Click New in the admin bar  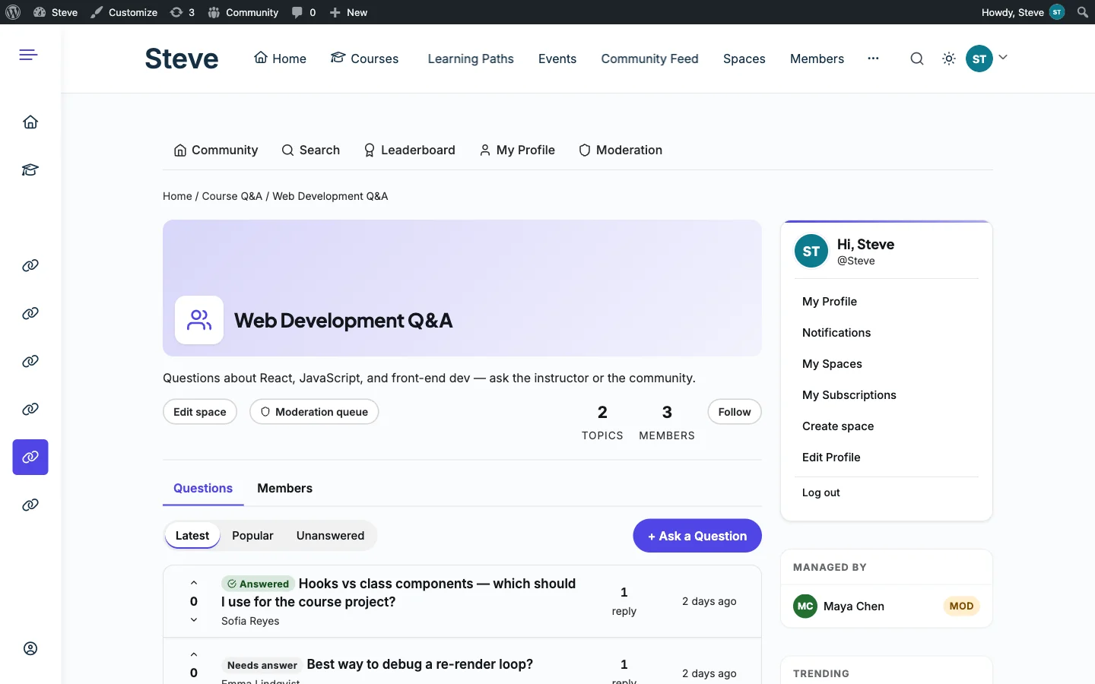pyautogui.click(x=348, y=12)
